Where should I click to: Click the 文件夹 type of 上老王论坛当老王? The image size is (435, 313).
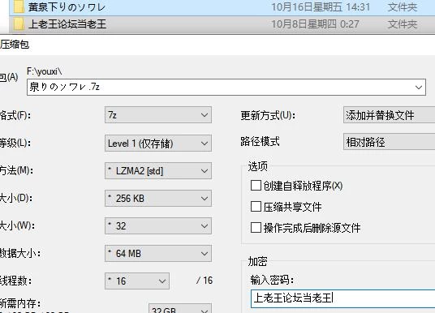tap(403, 24)
